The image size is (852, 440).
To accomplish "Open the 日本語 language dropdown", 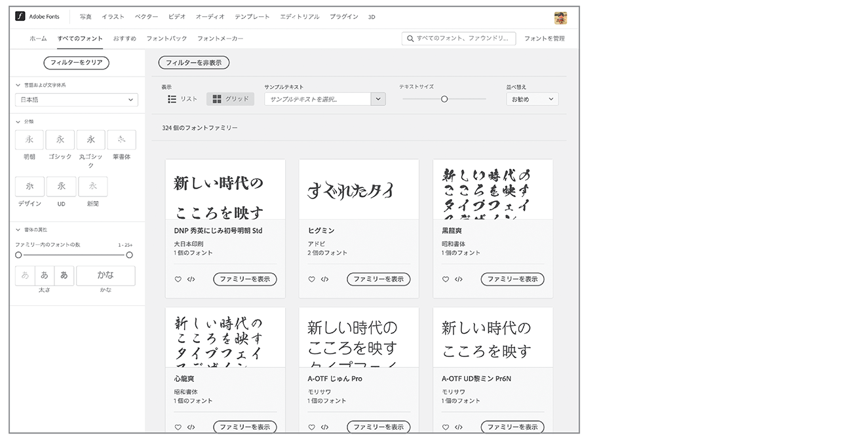I will (77, 100).
